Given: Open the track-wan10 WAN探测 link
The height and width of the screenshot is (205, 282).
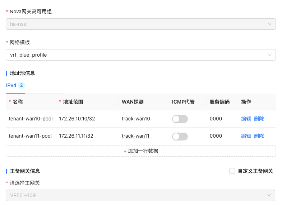Looking at the screenshot, I should (136, 119).
